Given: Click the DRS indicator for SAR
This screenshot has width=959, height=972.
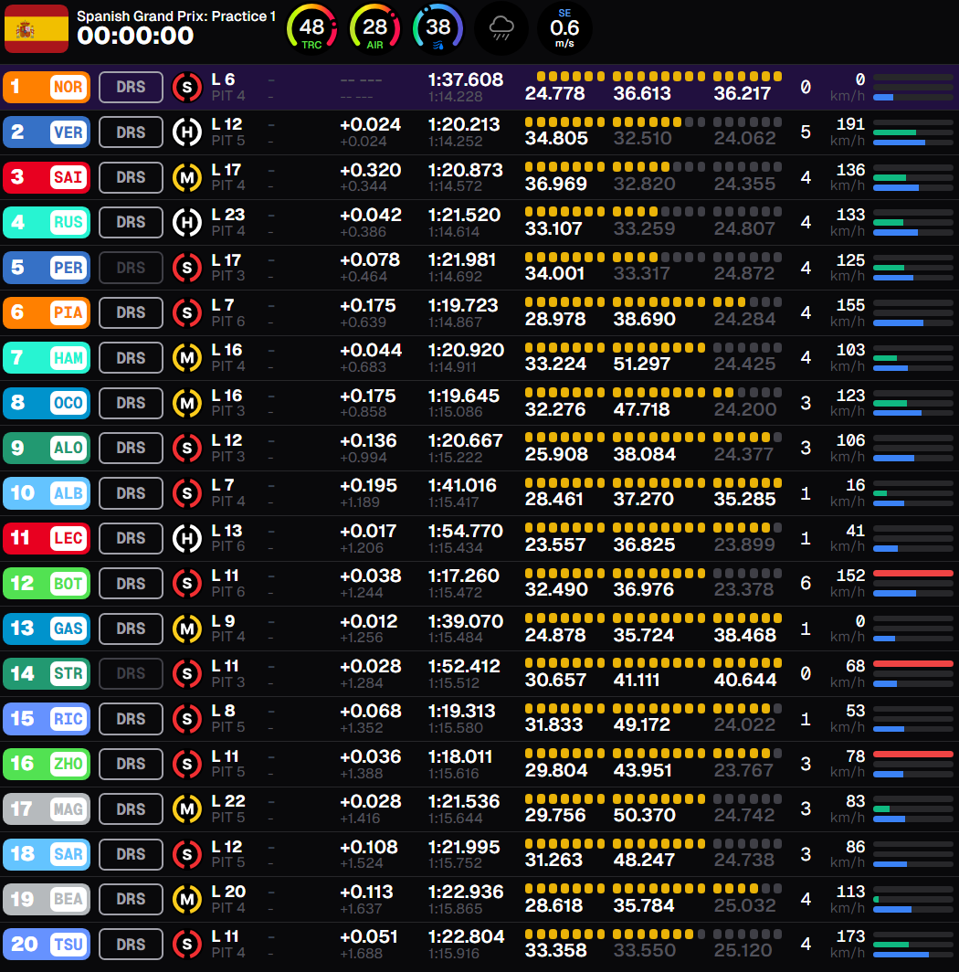Looking at the screenshot, I should pos(131,854).
